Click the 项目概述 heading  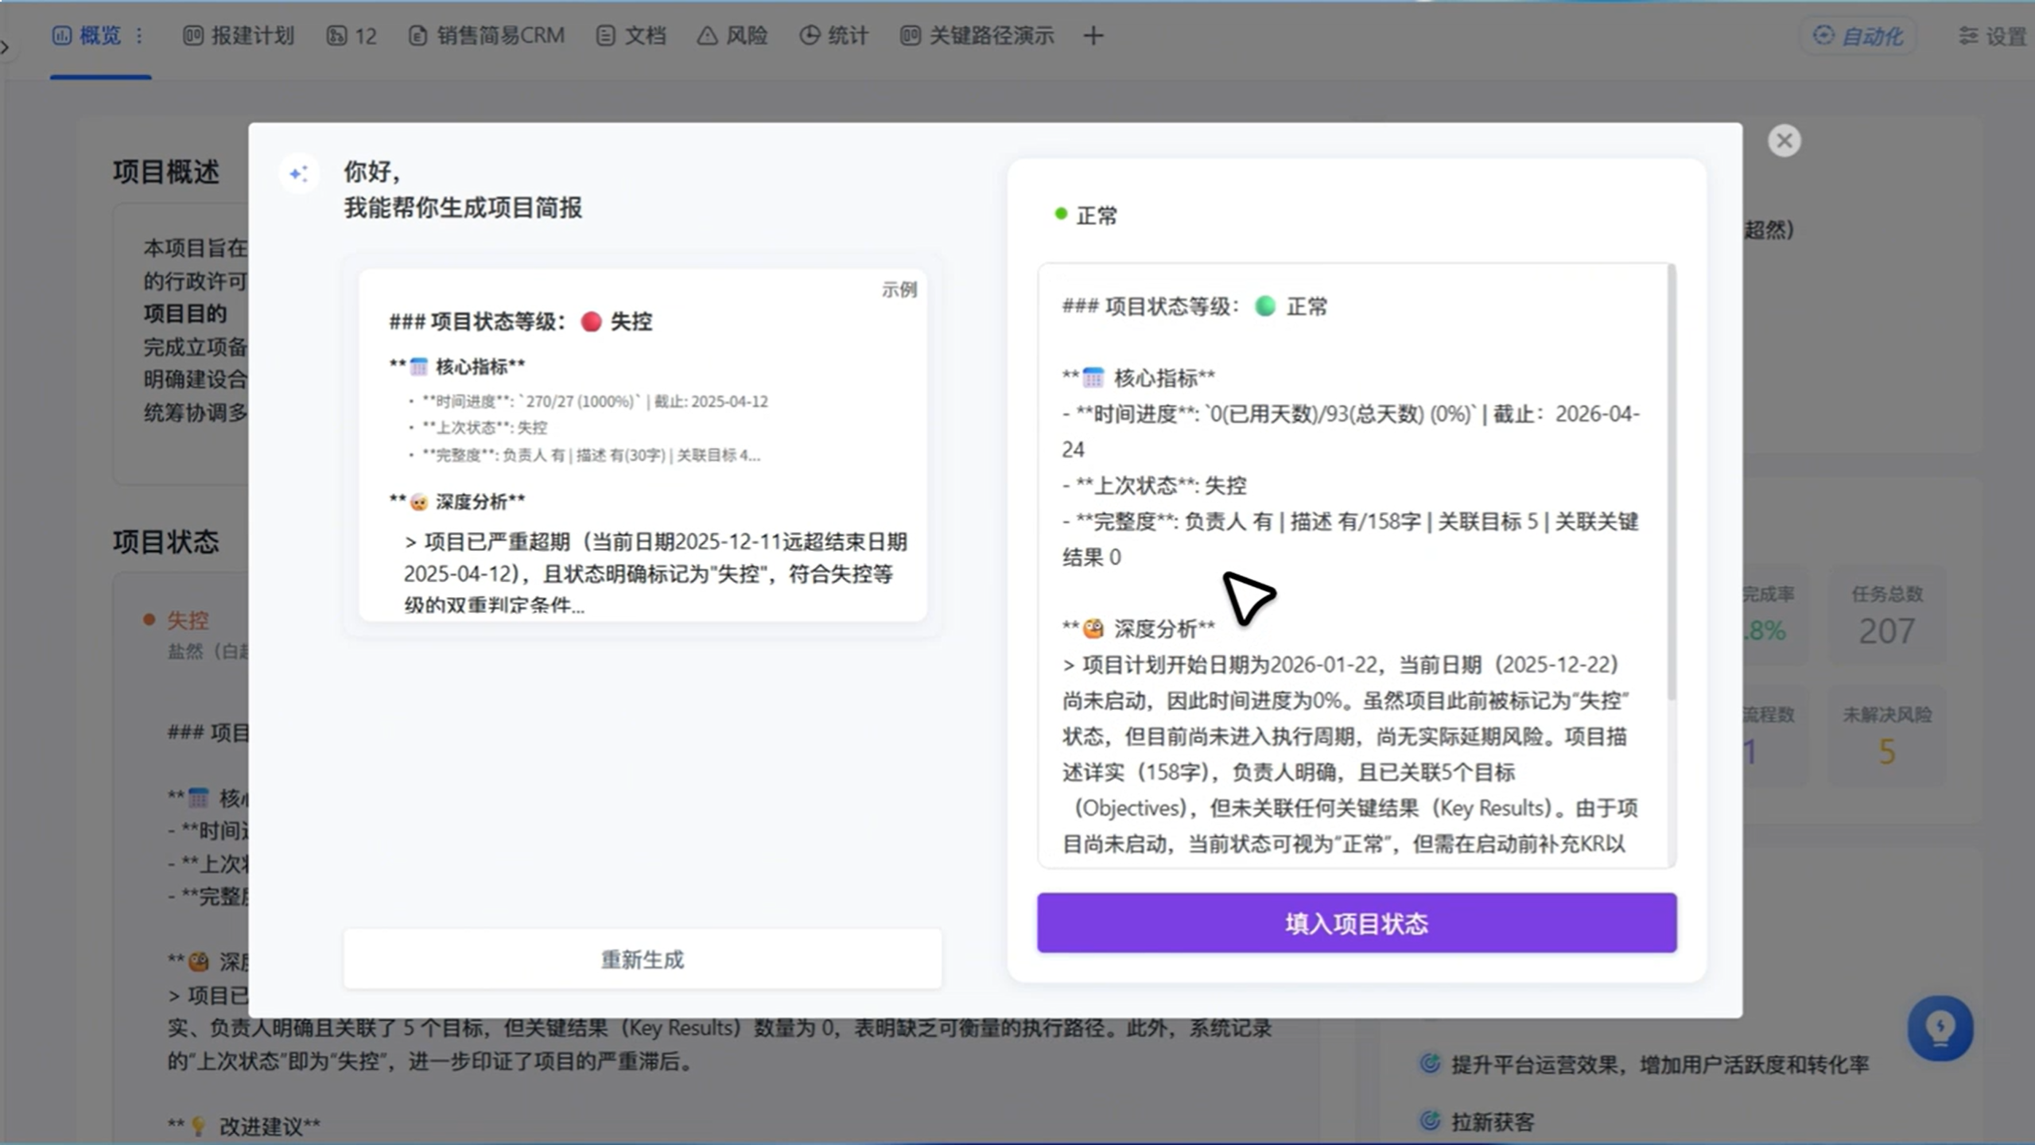[165, 172]
